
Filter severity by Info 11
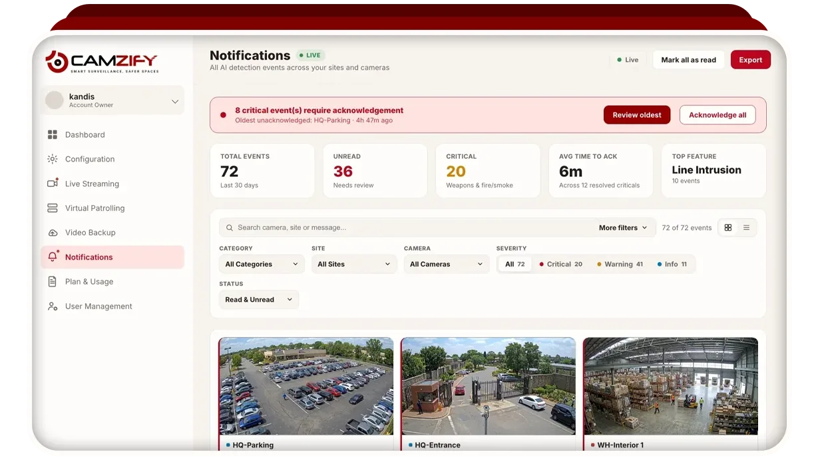pos(672,265)
